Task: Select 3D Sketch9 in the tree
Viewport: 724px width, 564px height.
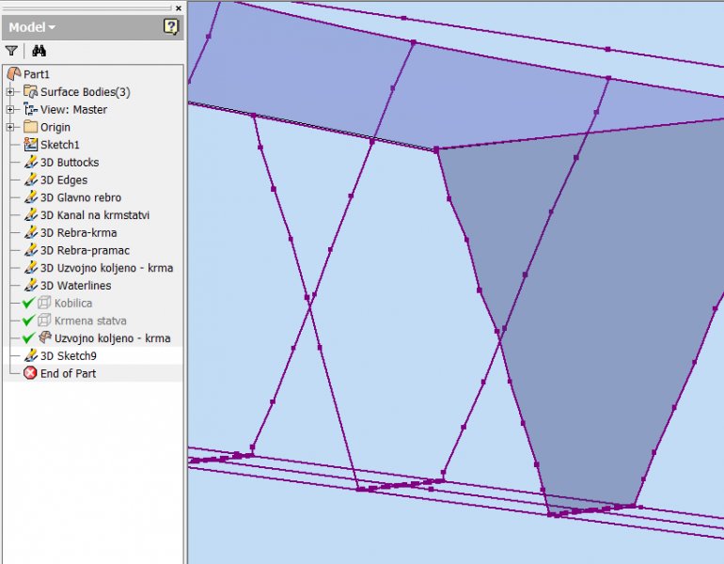Action: 68,356
